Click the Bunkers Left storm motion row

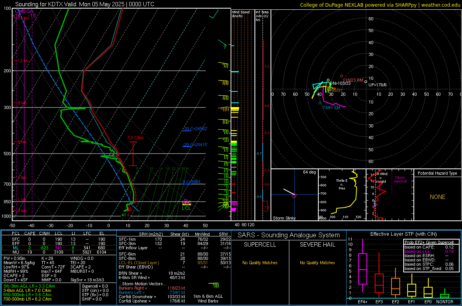[152, 292]
